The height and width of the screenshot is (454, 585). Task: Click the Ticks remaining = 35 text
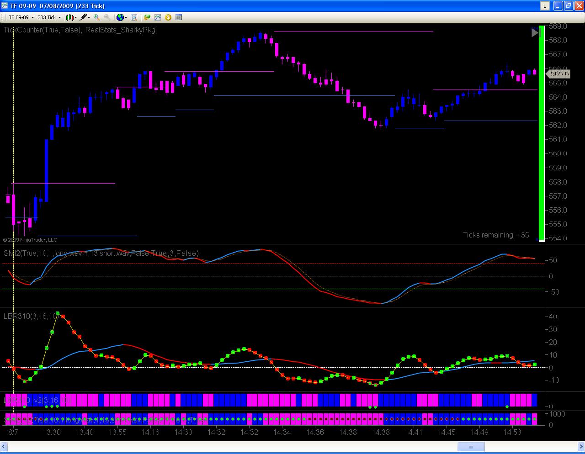pyautogui.click(x=496, y=235)
